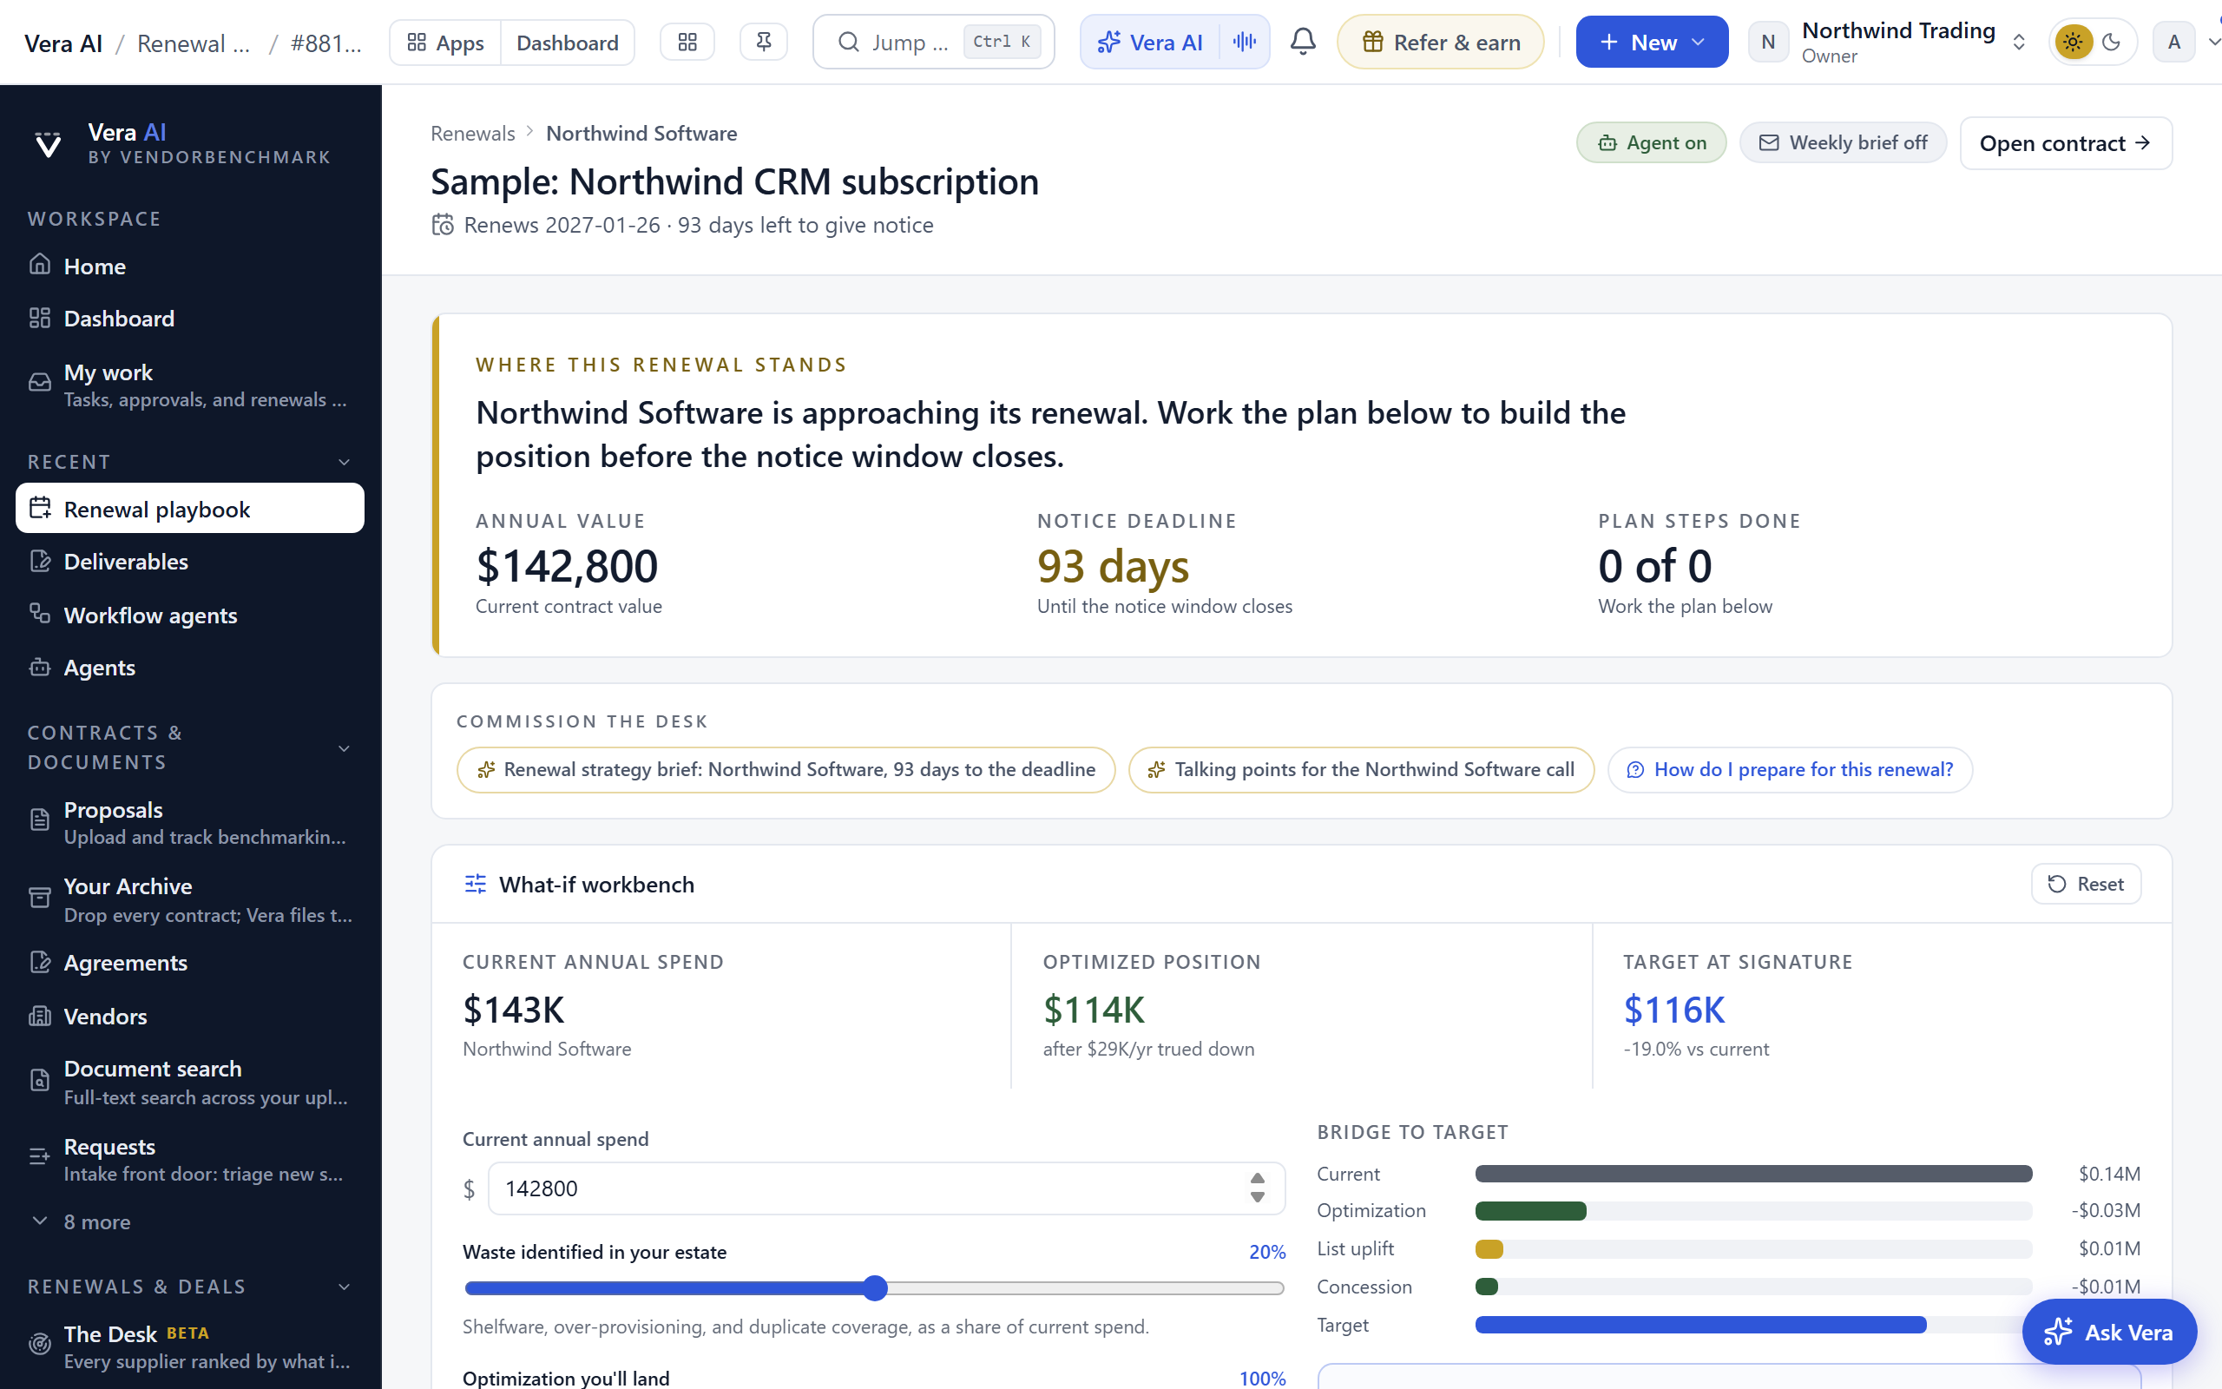Click the $142,800 annual value
2222x1389 pixels.
567,566
